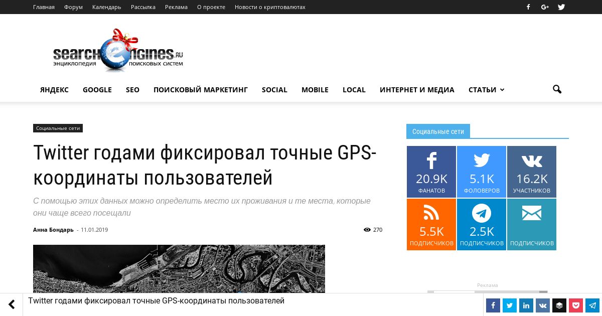The image size is (602, 316).
Task: Open О проекте link in top bar
Action: pos(211,7)
